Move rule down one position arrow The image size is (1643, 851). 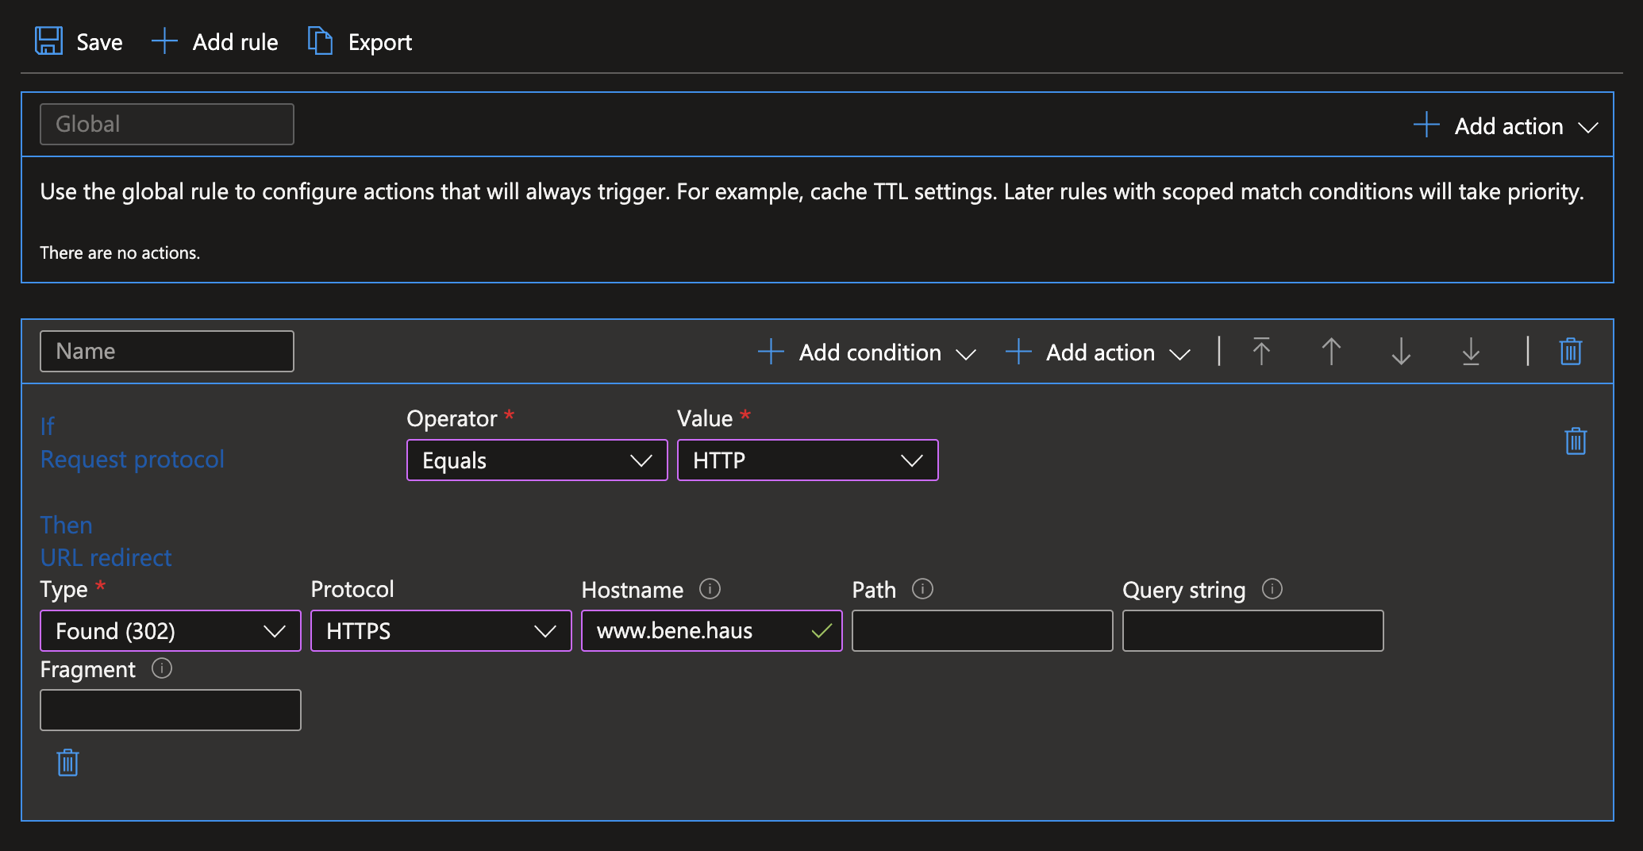click(1401, 351)
